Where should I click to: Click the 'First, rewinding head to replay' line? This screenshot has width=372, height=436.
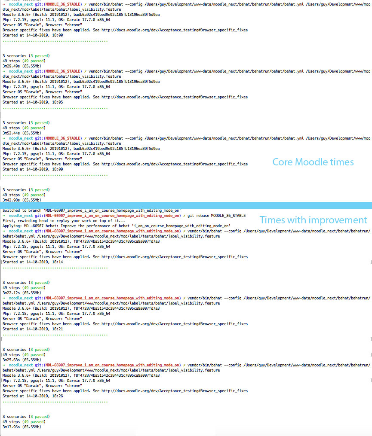tap(64, 221)
